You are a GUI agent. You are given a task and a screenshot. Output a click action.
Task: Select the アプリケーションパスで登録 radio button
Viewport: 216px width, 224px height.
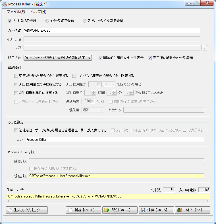85,21
